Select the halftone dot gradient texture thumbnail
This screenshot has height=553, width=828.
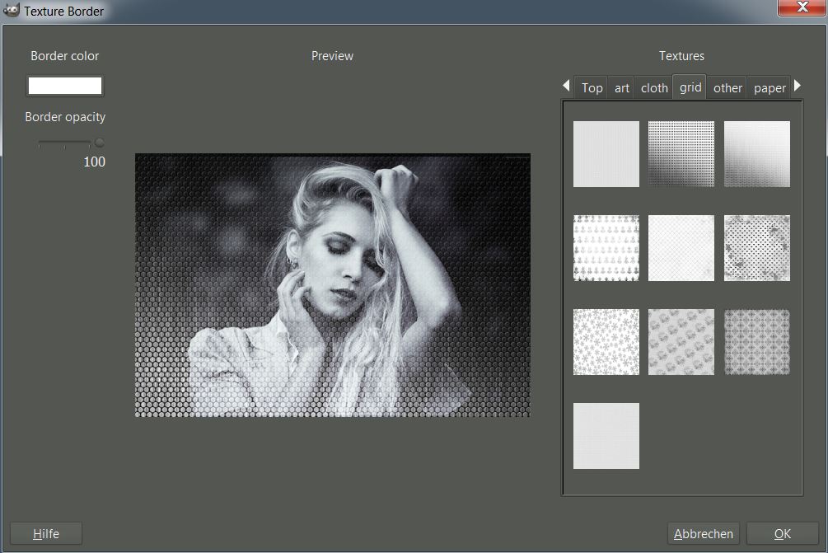681,154
